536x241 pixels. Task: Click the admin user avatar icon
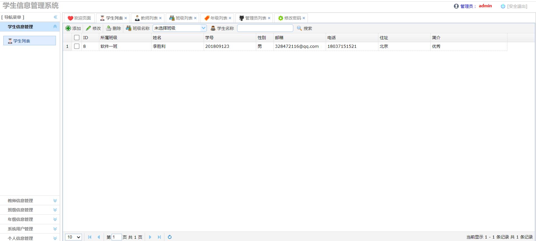pyautogui.click(x=456, y=6)
